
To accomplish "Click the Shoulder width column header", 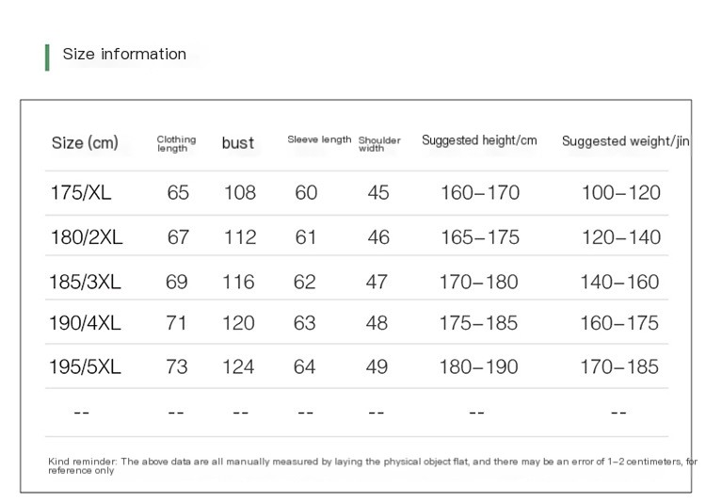I will click(379, 144).
